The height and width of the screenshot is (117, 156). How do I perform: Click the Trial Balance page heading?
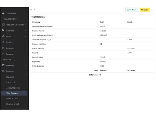(38, 17)
